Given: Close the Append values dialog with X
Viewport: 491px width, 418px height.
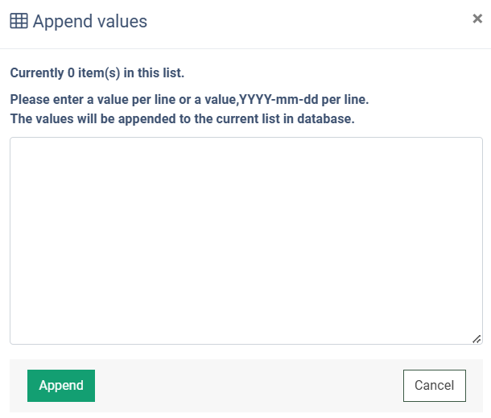Looking at the screenshot, I should tap(477, 19).
